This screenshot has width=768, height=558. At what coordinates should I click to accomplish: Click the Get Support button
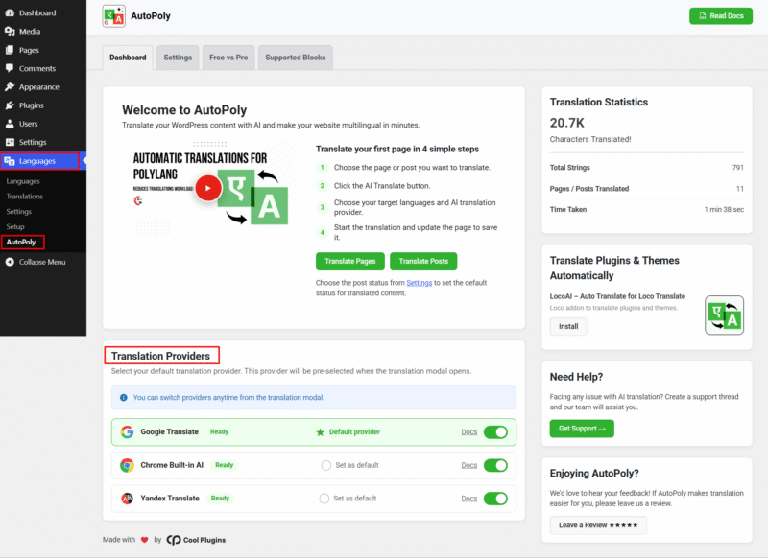pyautogui.click(x=582, y=429)
